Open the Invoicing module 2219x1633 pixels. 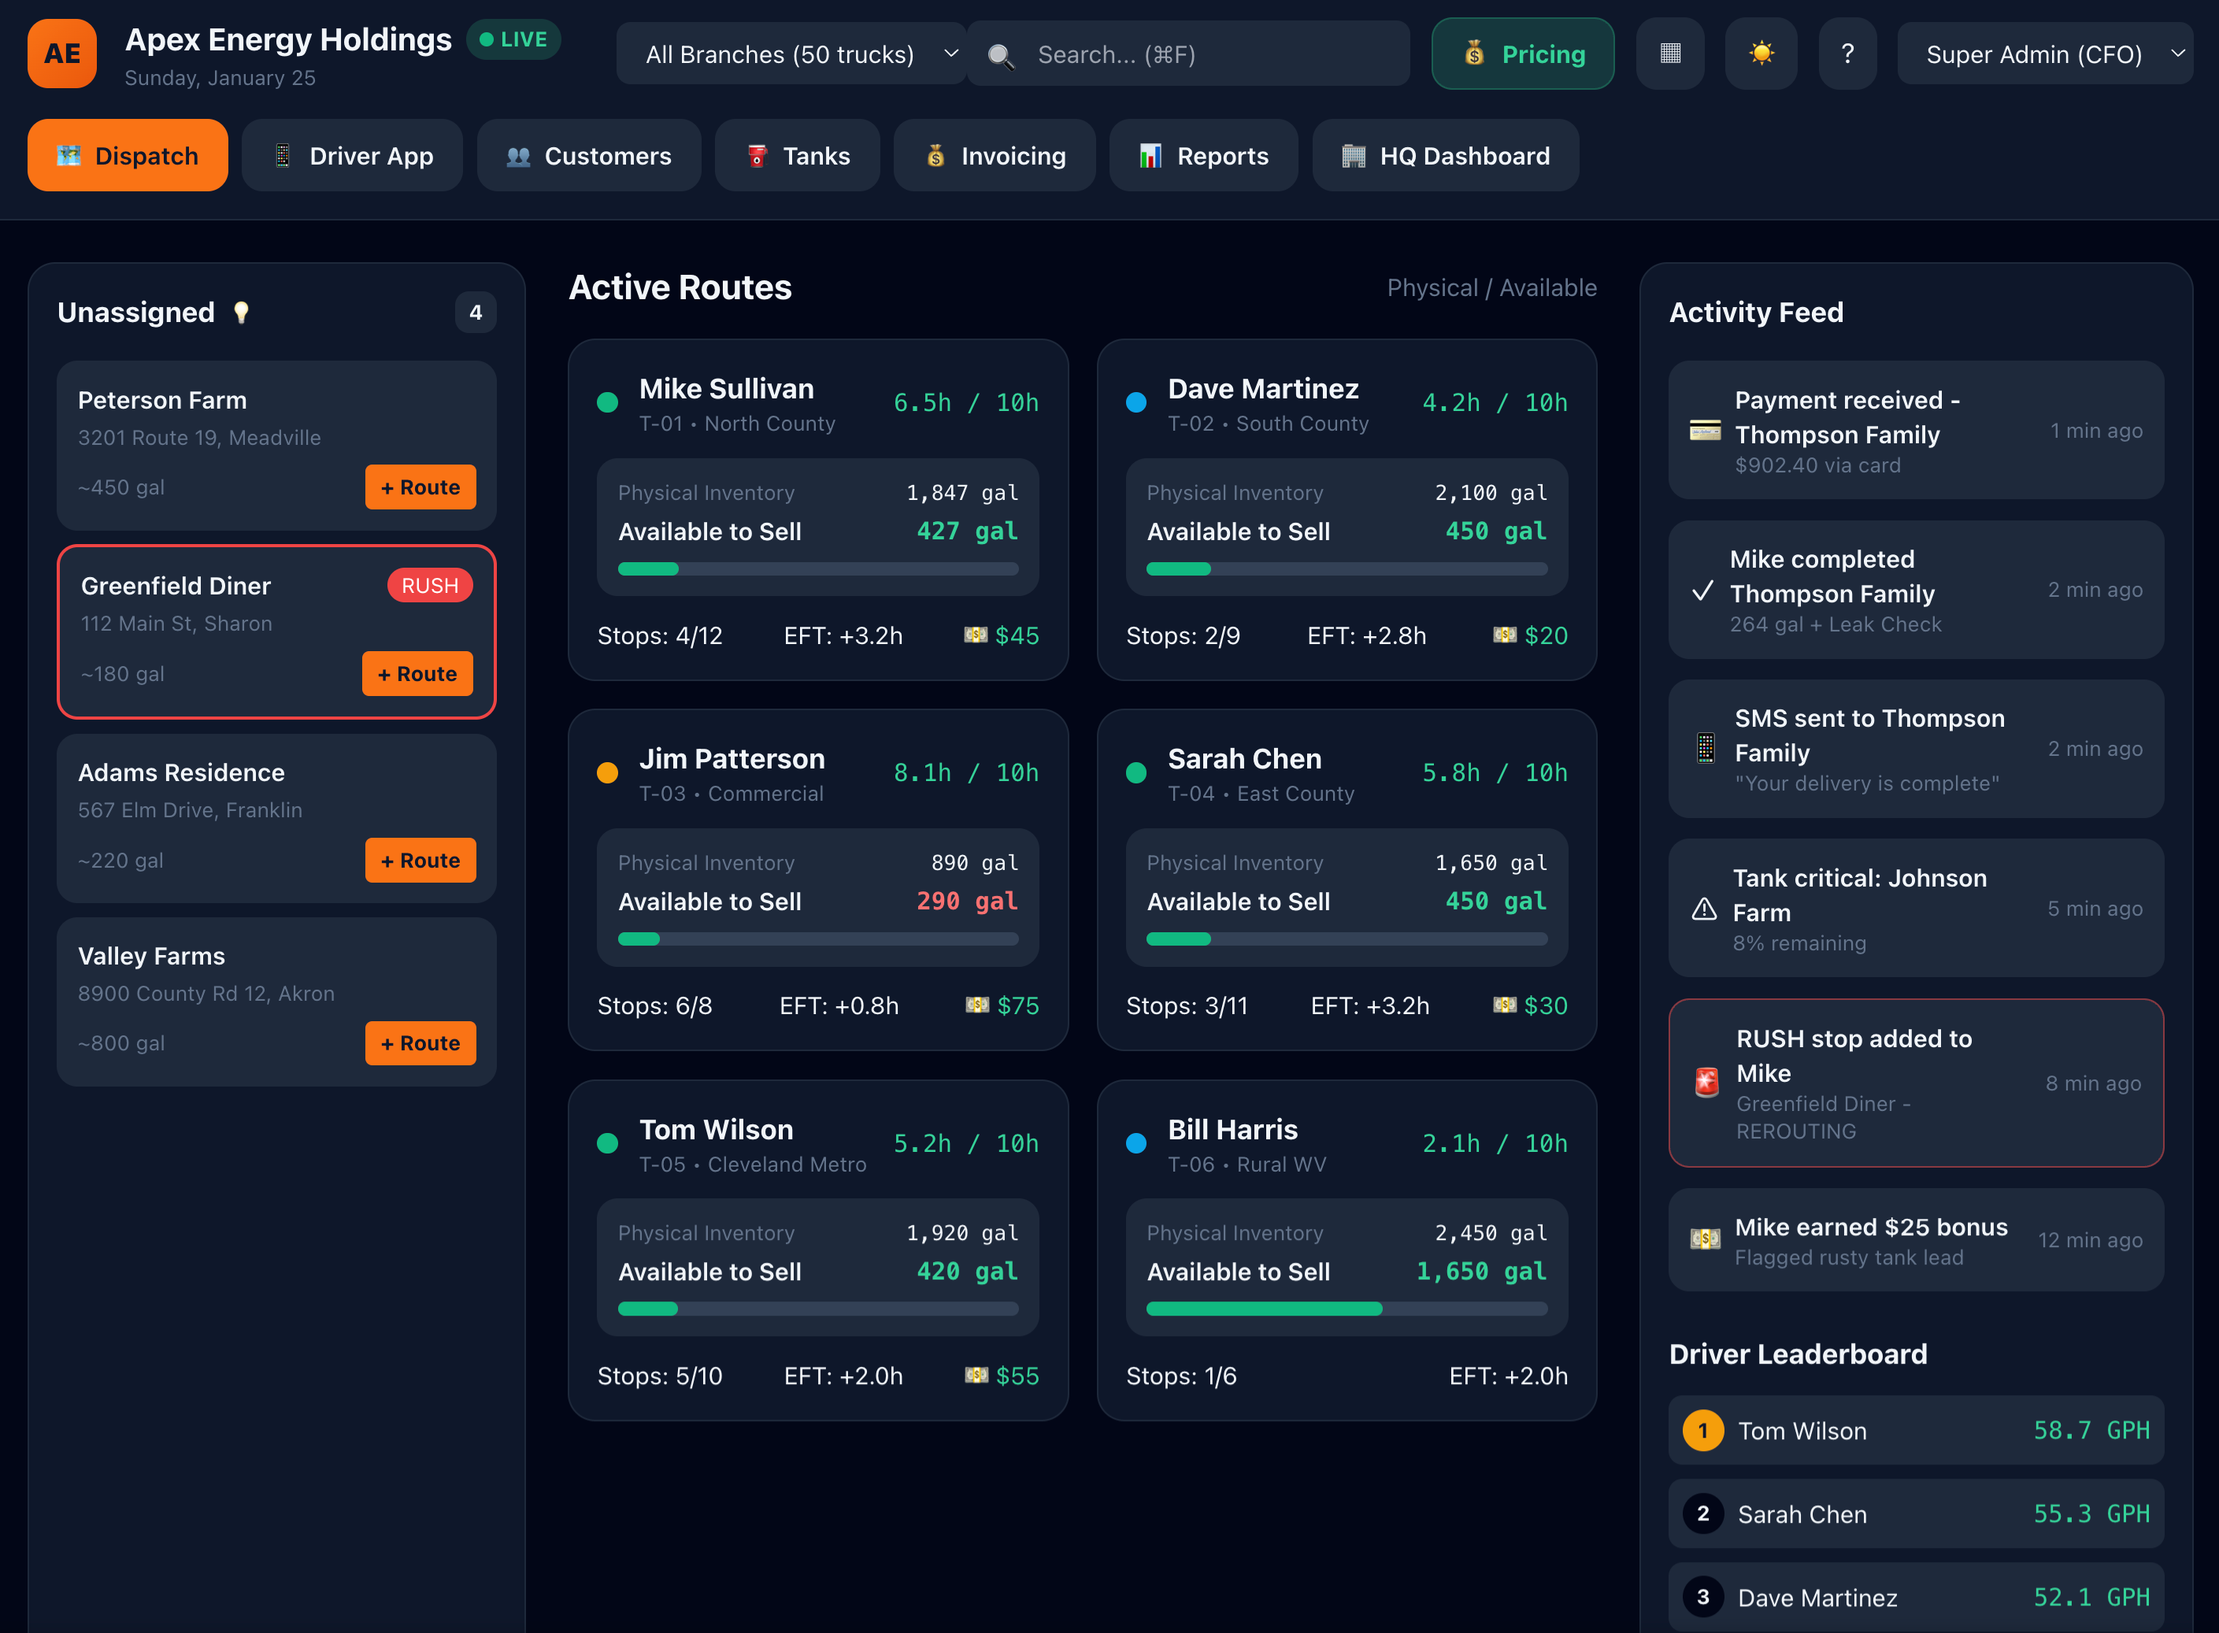tap(994, 155)
